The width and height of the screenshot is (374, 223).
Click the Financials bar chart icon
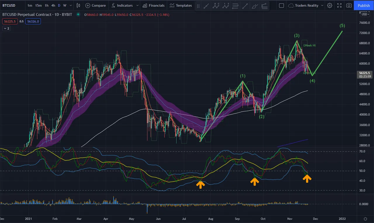(145, 5)
